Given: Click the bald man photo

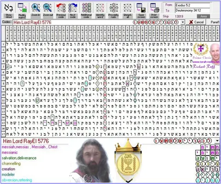Looking at the screenshot, I should 215,52.
